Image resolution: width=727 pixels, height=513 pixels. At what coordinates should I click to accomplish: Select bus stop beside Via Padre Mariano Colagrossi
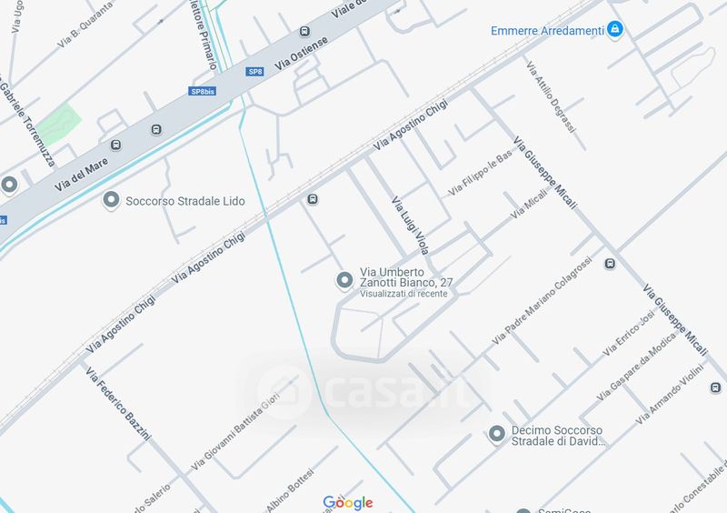(610, 264)
